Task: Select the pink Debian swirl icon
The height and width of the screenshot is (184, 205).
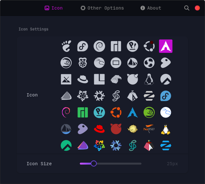Action: 66,112
